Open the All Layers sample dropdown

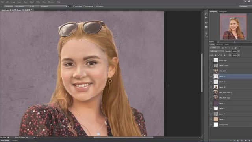[54, 6]
